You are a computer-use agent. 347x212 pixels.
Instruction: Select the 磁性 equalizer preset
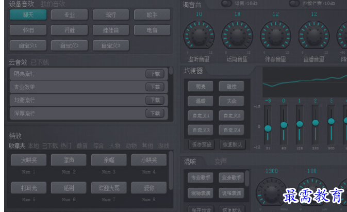[232, 86]
